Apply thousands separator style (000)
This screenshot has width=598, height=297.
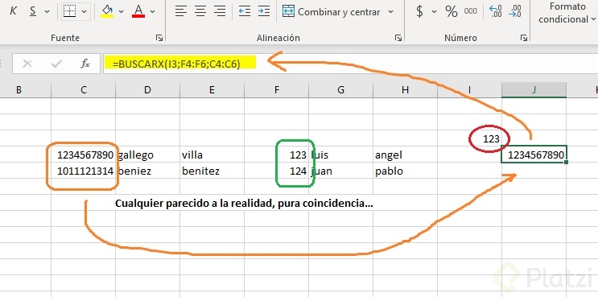pos(471,12)
